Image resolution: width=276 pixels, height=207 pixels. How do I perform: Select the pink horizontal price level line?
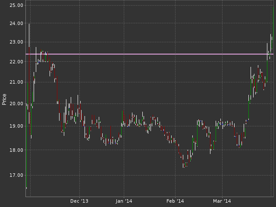[x=150, y=54]
